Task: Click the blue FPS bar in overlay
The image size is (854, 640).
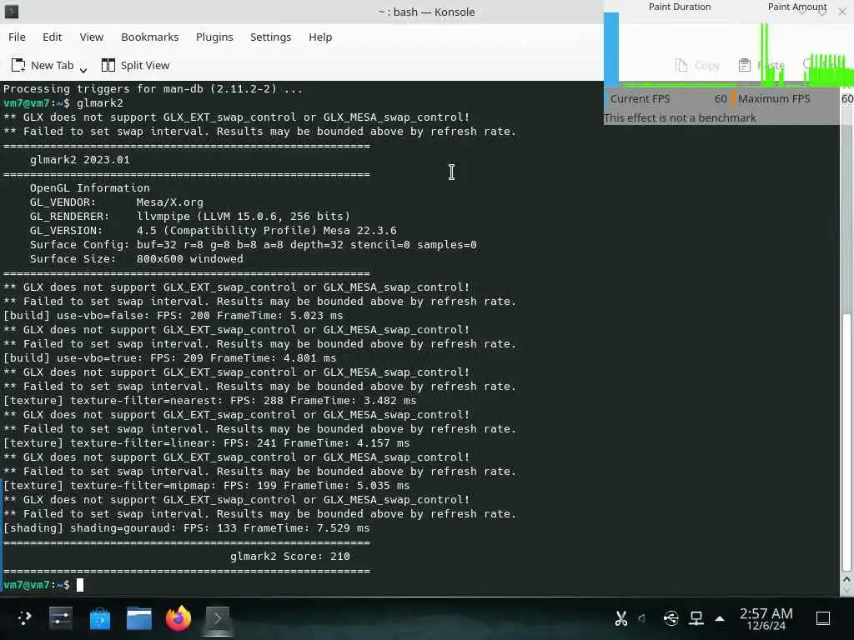Action: tap(611, 49)
